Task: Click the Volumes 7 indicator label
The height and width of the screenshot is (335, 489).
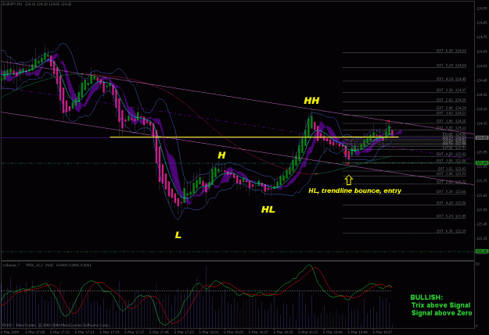Action: click(x=11, y=265)
